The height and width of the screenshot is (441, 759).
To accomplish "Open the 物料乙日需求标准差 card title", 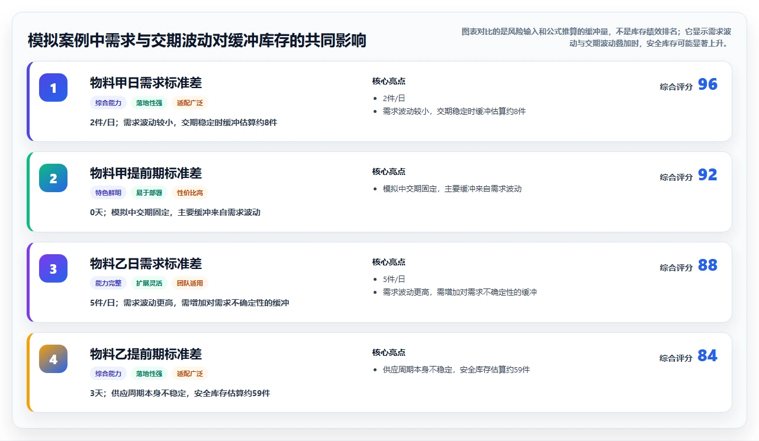I will (146, 264).
